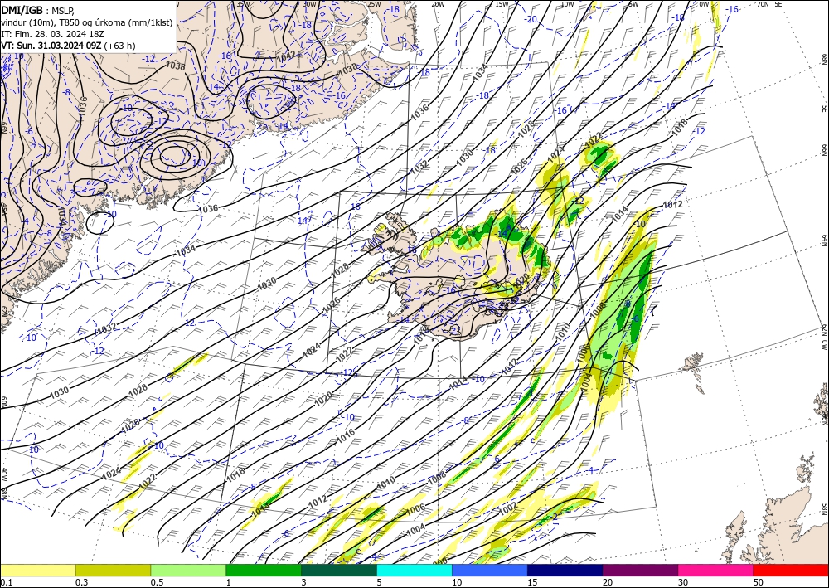The image size is (829, 588).
Task: Click the navy 15 to 20 legend band
Action: coord(565,570)
